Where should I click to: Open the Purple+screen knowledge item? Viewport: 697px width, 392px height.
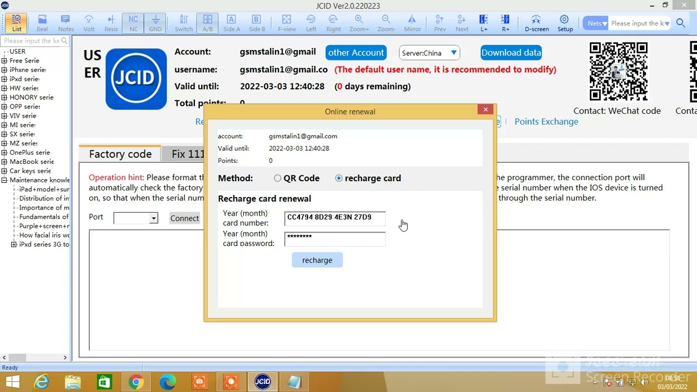click(44, 226)
